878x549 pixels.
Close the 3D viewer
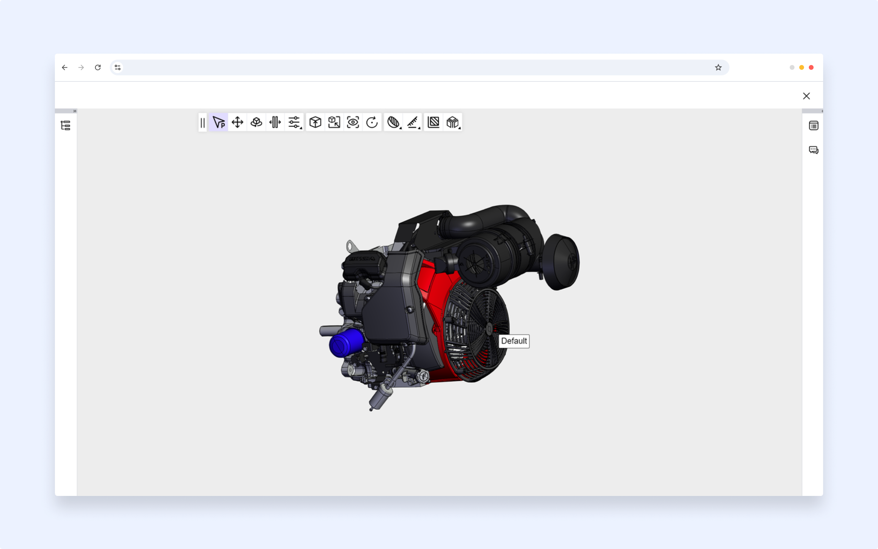(806, 96)
